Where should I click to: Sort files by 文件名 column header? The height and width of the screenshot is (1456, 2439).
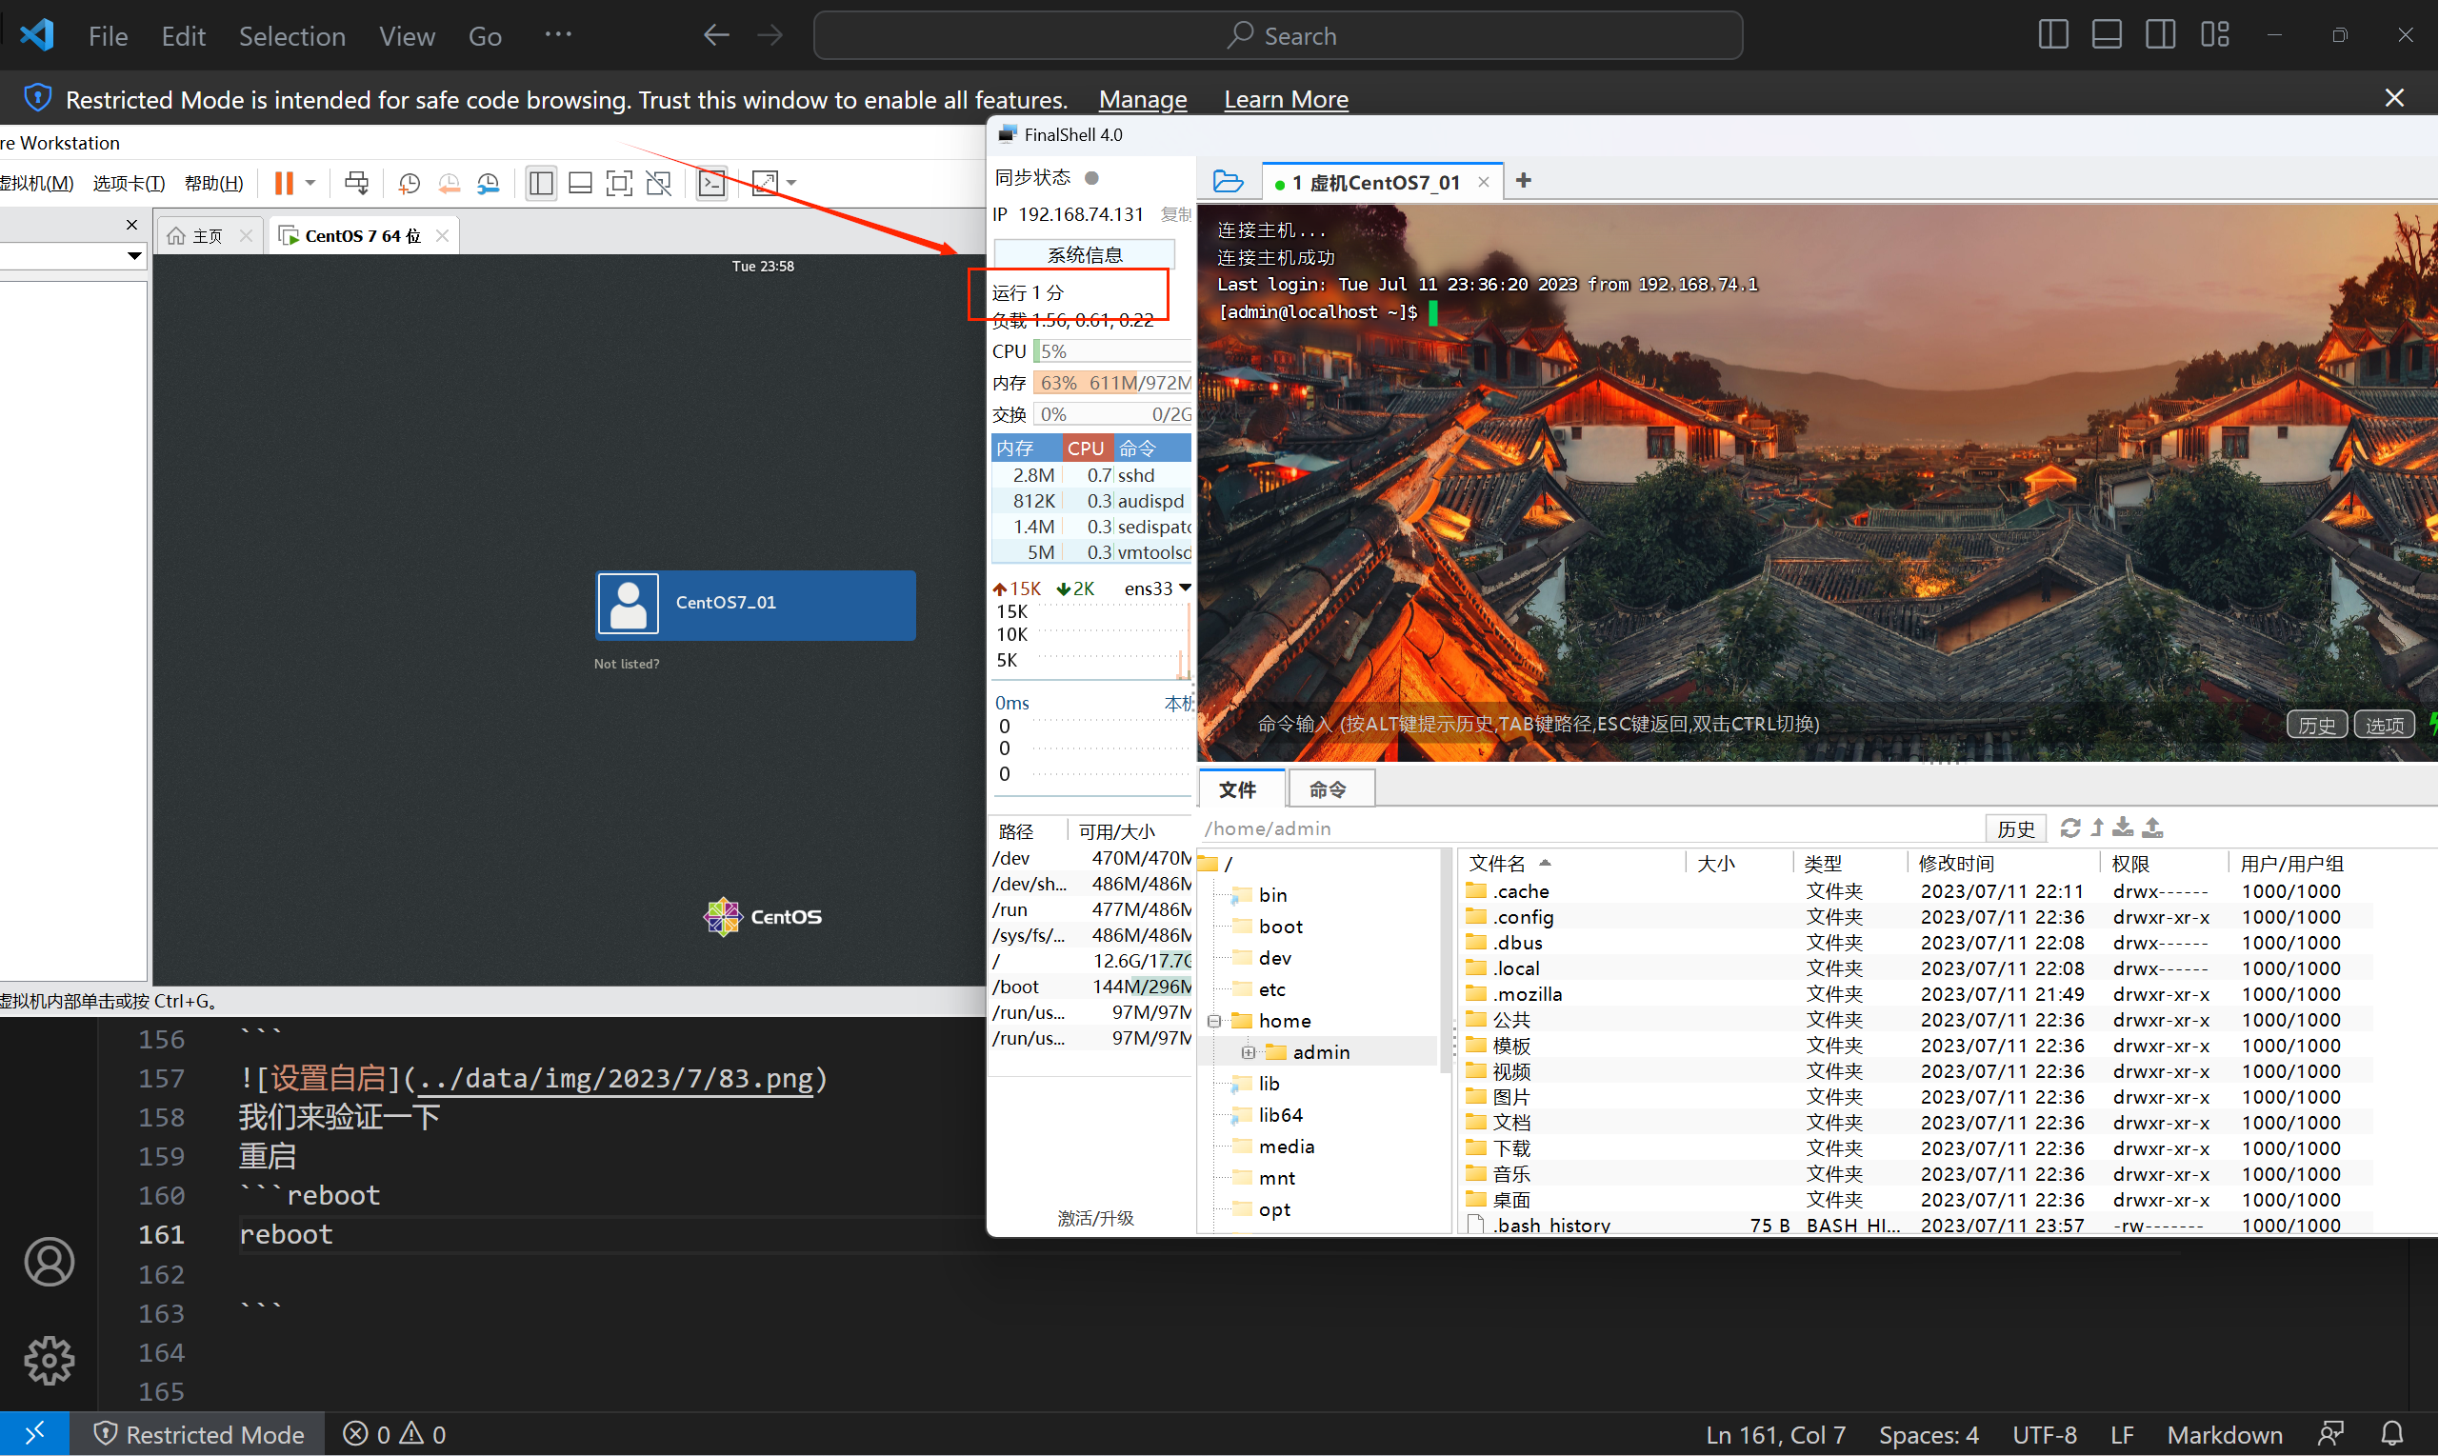point(1497,864)
